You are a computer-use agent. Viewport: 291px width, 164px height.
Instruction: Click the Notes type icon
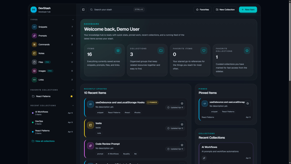click(x=34, y=54)
